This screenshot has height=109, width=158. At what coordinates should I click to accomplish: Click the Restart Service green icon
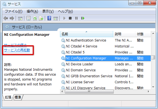pos(83,18)
